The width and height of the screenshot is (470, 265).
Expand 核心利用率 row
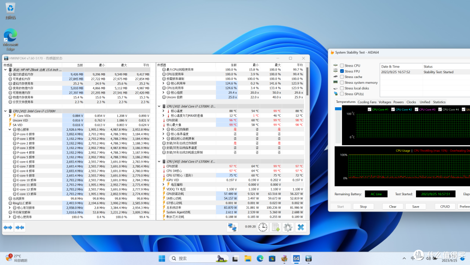pyautogui.click(x=164, y=83)
